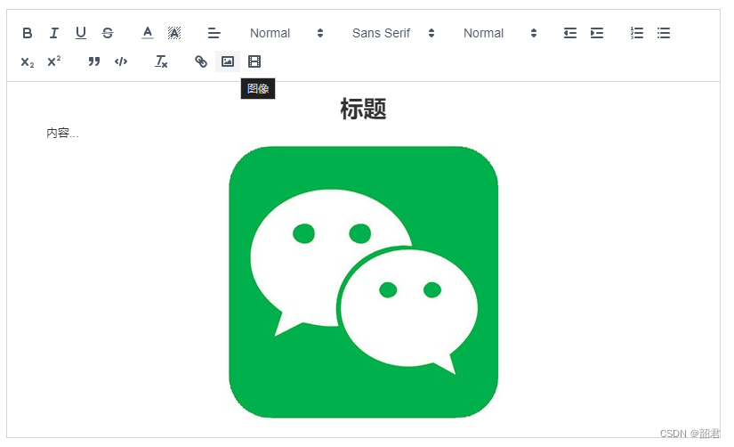Toggle italic formatting

54,33
